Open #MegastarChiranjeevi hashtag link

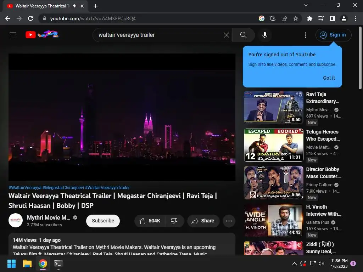click(x=63, y=188)
